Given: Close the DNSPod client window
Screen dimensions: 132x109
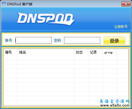Looking at the screenshot, I should point(126,4).
